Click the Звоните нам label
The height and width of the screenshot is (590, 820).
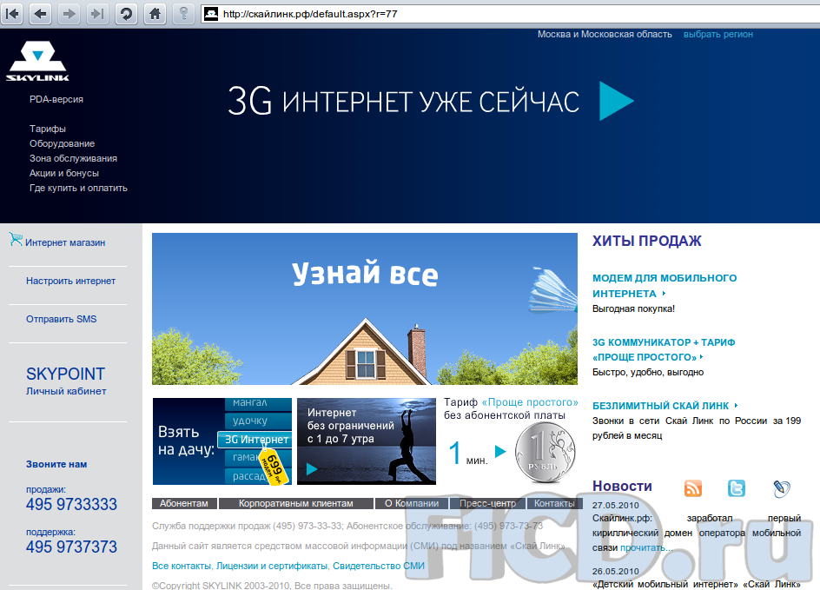[56, 464]
